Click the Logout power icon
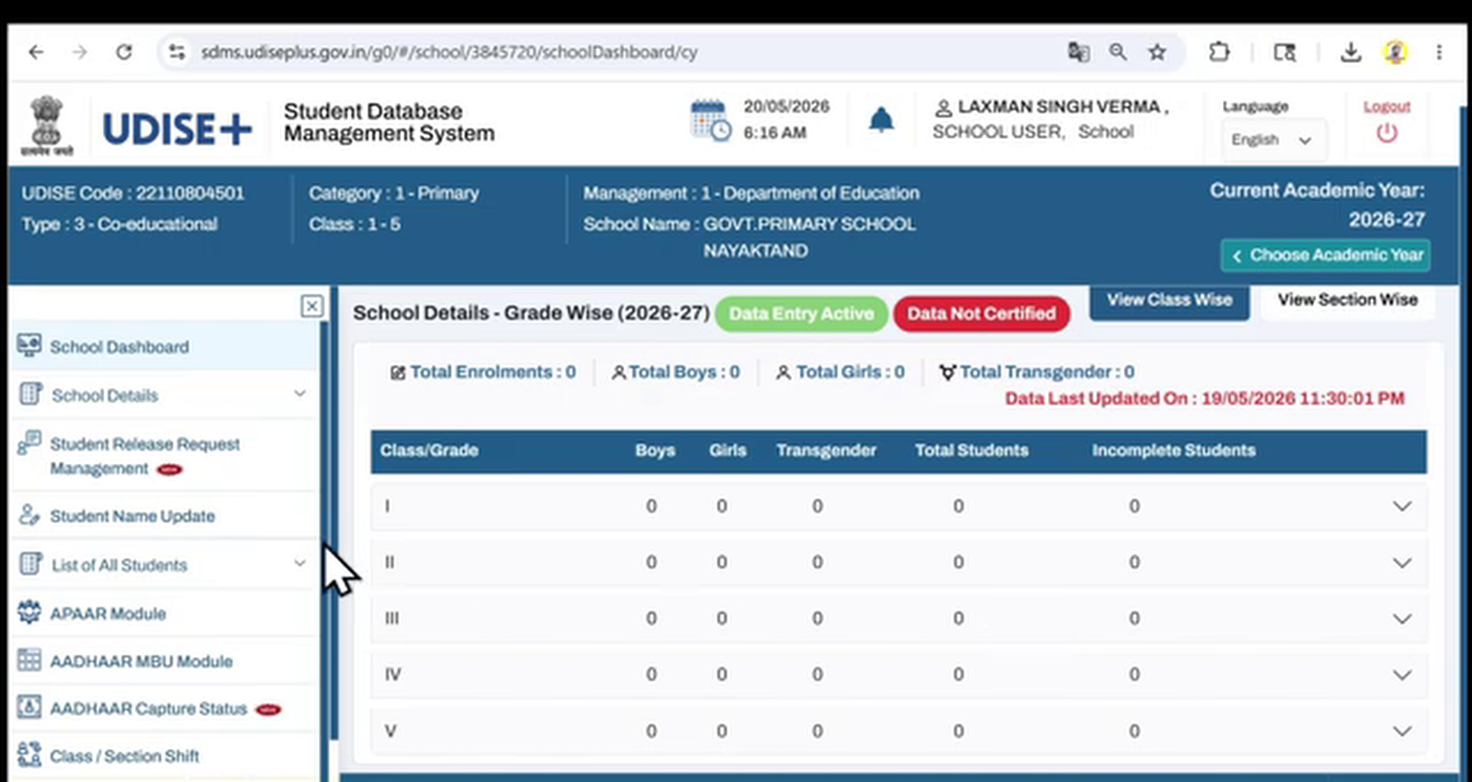The width and height of the screenshot is (1472, 782). 1386,133
